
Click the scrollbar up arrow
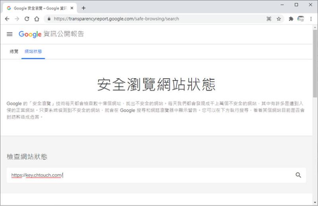point(315,27)
